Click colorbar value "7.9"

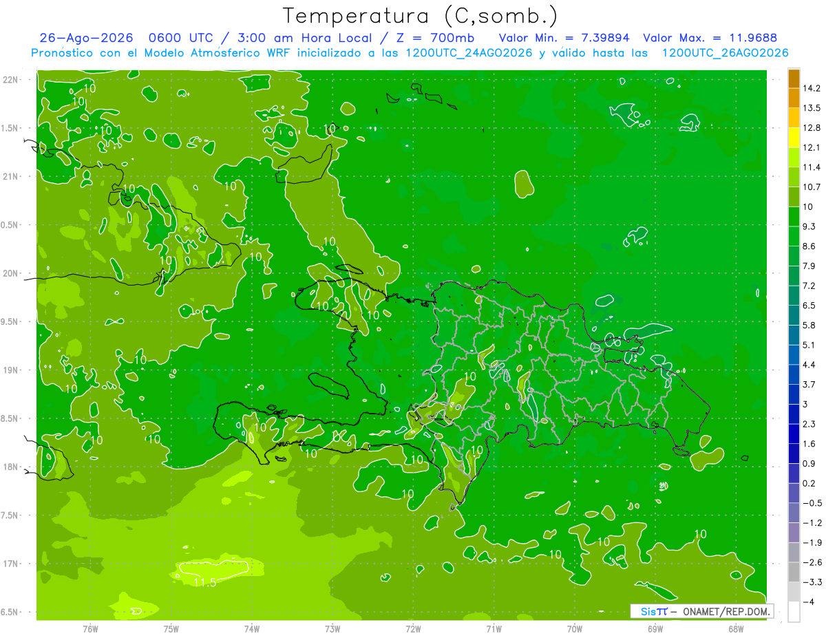[x=810, y=266]
